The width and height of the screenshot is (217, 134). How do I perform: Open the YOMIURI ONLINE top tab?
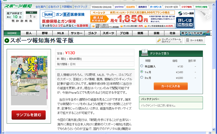[102, 7]
